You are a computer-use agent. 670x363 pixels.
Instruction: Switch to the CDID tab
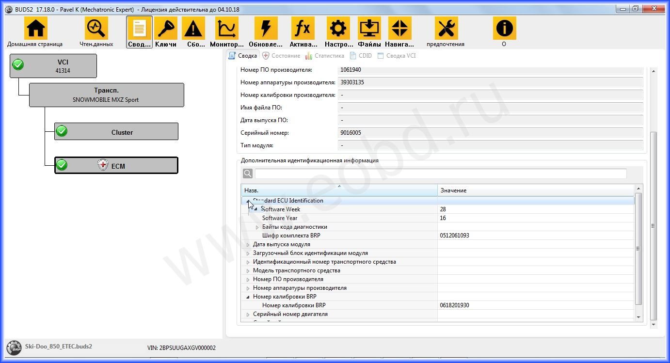click(x=361, y=56)
